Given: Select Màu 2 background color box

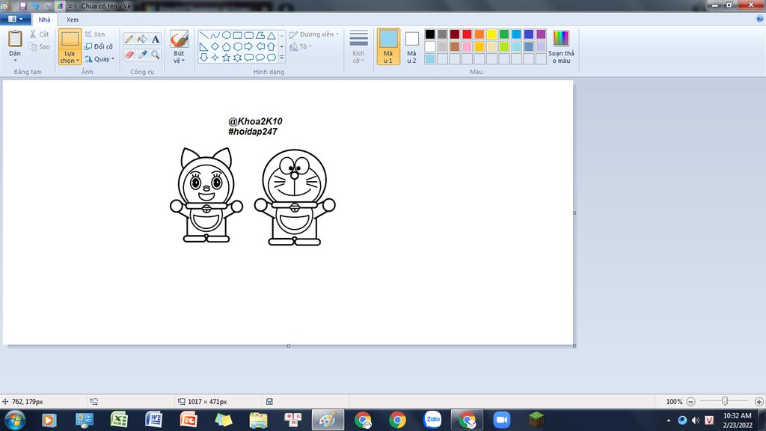Looking at the screenshot, I should click(x=412, y=46).
